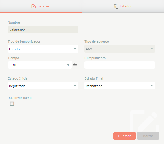Image resolution: width=164 pixels, height=144 pixels.
Task: Expand the Estado Inicial dropdown arrow
Action: [75, 85]
